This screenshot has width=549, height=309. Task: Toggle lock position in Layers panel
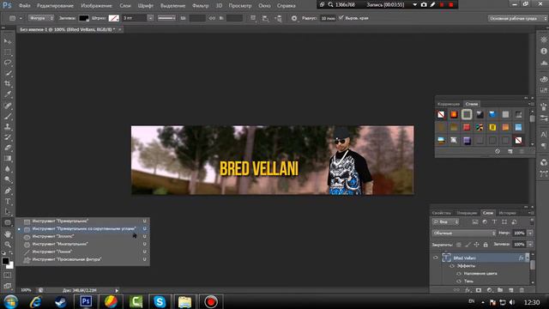click(x=477, y=245)
